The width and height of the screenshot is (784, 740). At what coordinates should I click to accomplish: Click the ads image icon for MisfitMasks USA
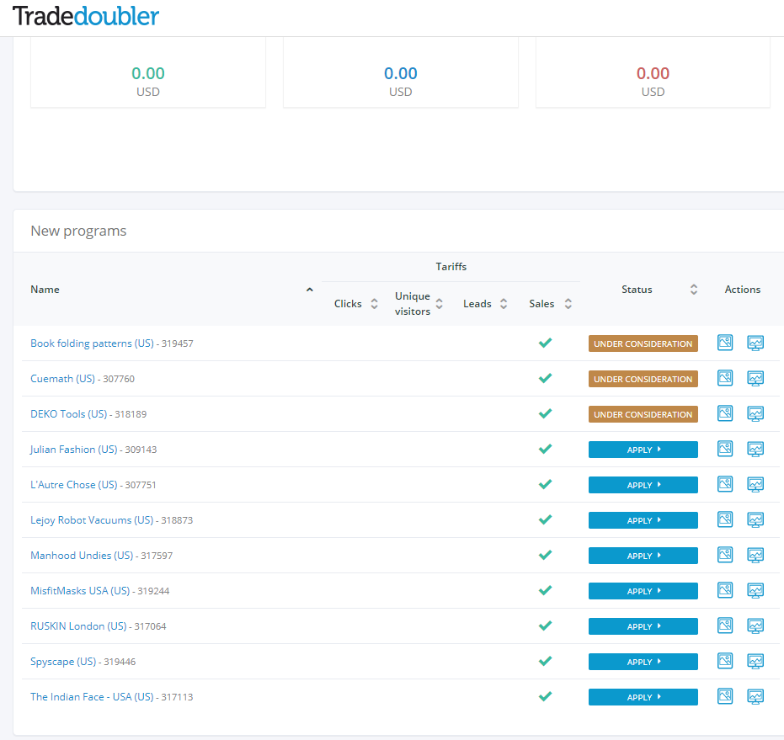[x=725, y=590]
